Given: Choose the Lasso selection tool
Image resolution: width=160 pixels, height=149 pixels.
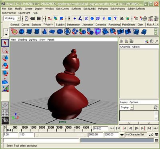Looking at the screenshot, I should point(5,51).
